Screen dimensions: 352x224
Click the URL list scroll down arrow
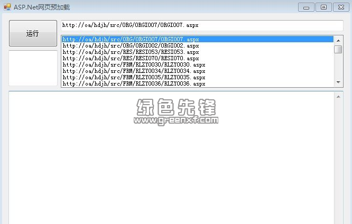[x=338, y=82]
